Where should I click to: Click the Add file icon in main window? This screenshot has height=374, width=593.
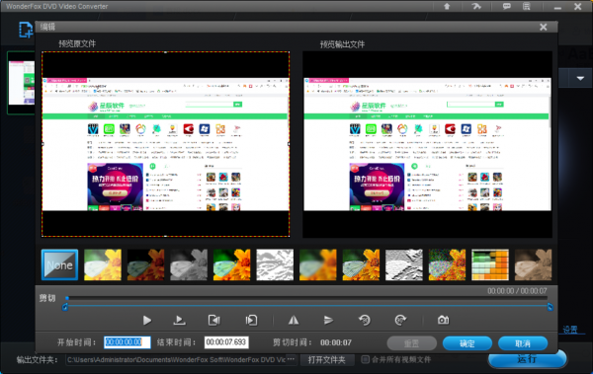[26, 30]
